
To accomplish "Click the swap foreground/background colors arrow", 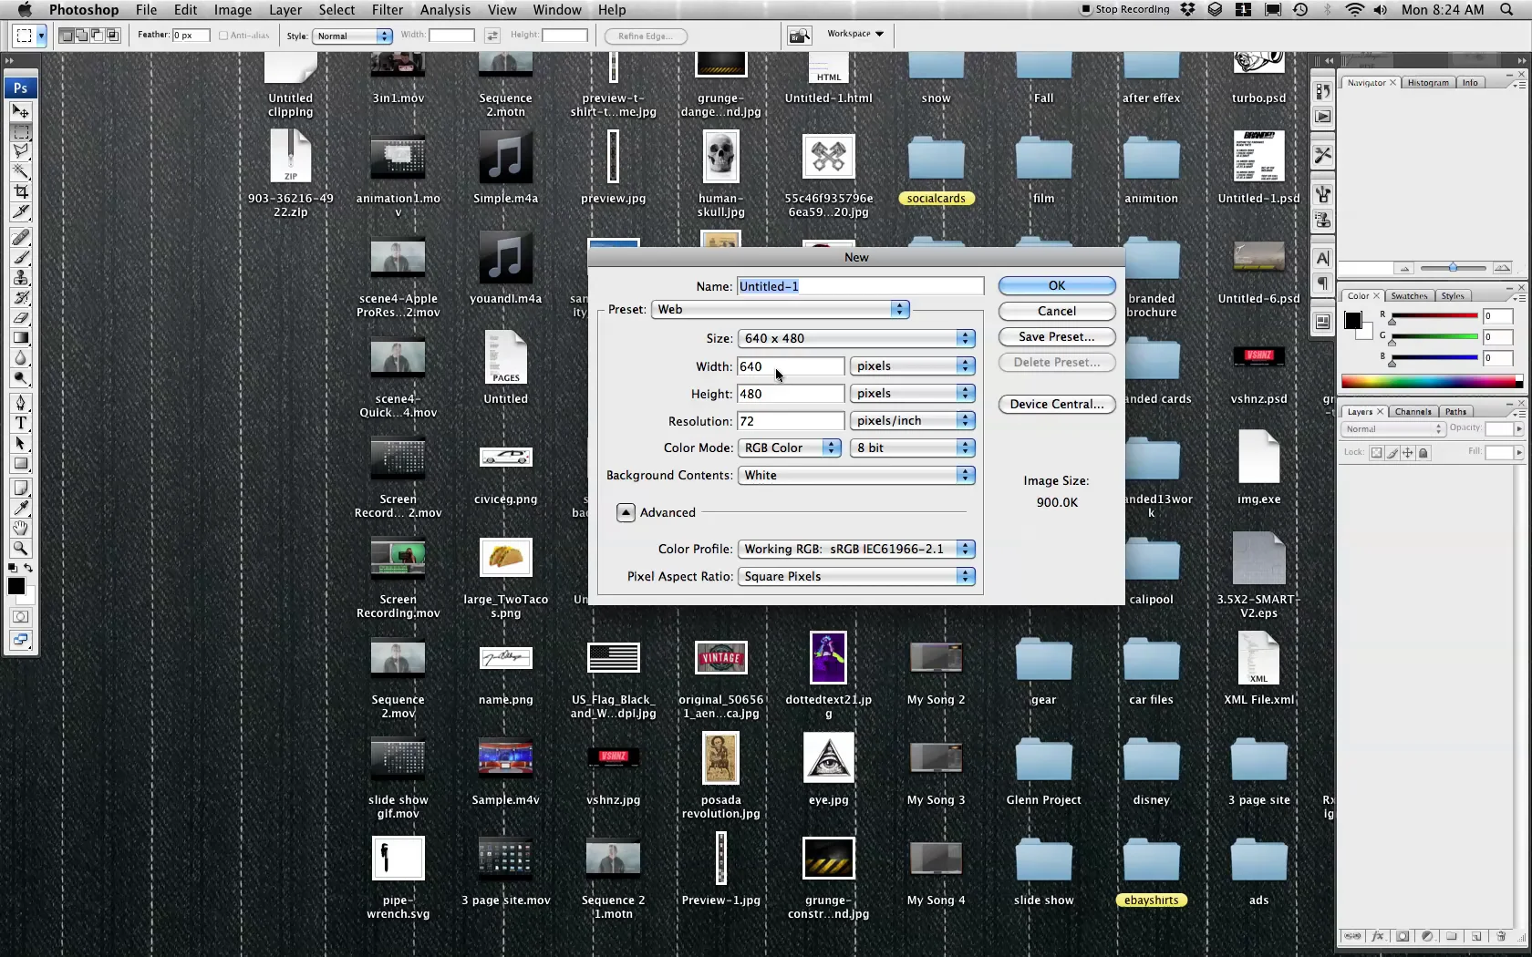I will [x=28, y=568].
